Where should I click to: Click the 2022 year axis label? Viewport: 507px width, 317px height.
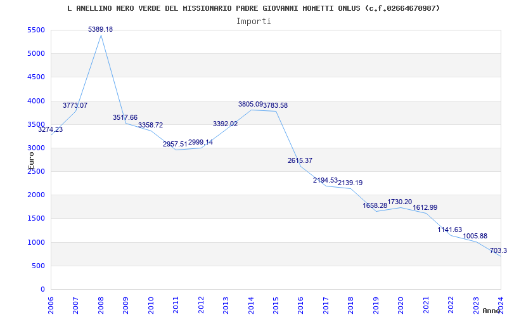451,305
